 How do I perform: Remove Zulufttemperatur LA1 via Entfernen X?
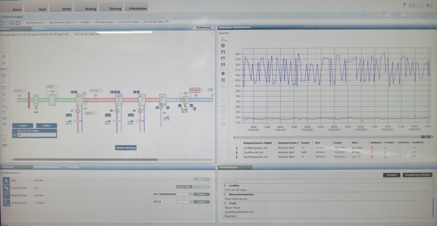400,148
